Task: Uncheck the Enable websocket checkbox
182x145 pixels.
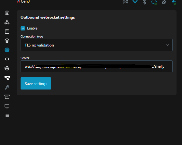Action: pyautogui.click(x=23, y=28)
